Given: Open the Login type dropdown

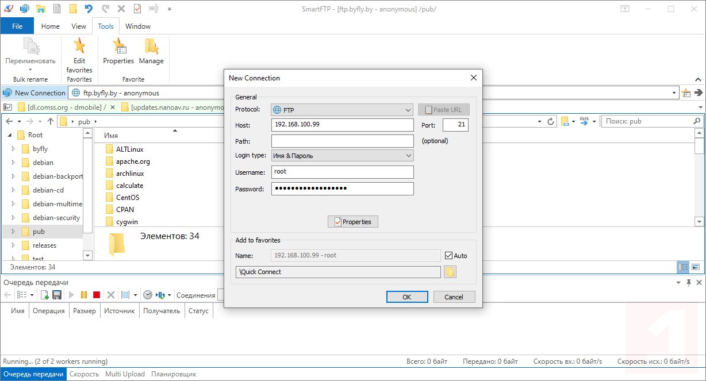Looking at the screenshot, I should click(x=342, y=155).
